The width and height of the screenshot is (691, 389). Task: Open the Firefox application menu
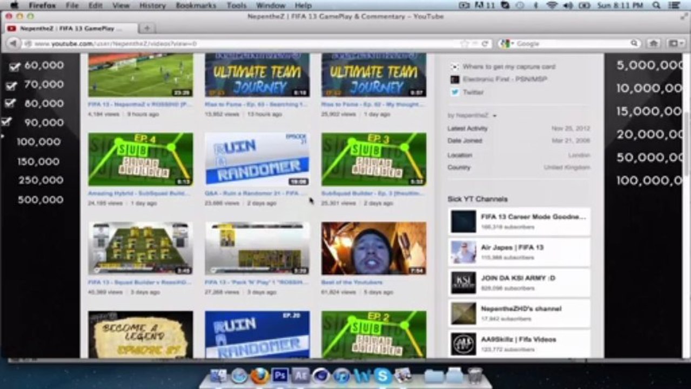coord(42,5)
